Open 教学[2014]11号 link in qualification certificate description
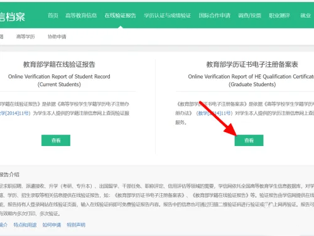Viewport: 314px width, 236px height. (x=214, y=113)
